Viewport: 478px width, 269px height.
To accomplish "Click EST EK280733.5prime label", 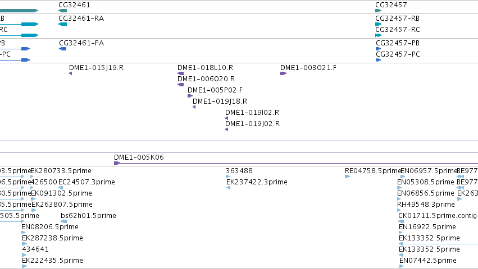I will click(x=61, y=171).
